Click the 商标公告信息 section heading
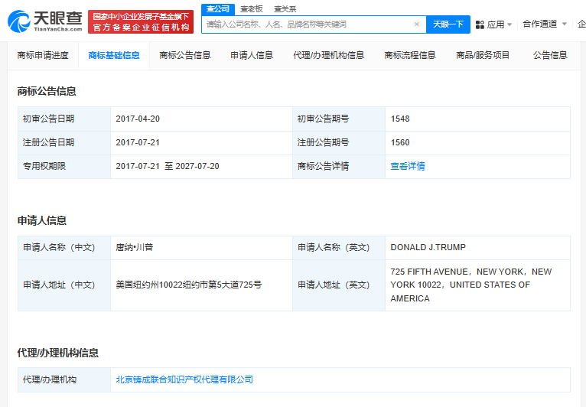The width and height of the screenshot is (586, 407). [x=47, y=91]
